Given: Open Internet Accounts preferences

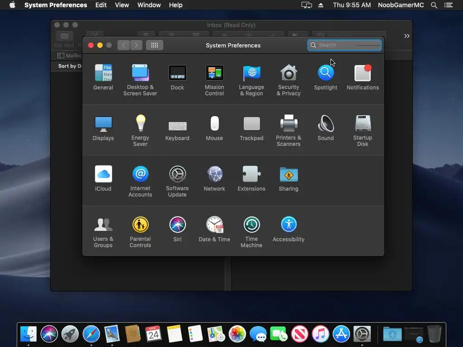Looking at the screenshot, I should pyautogui.click(x=140, y=181).
